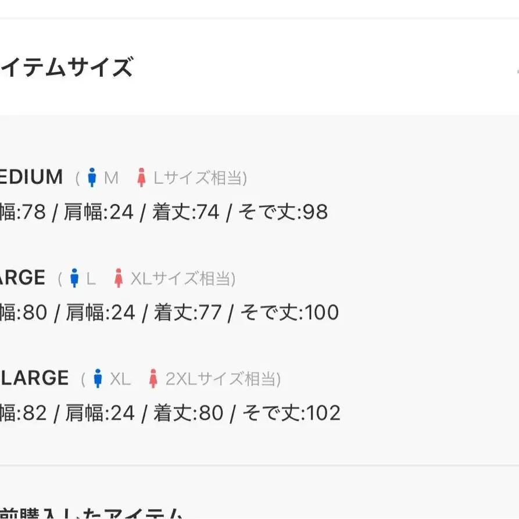Select the MEDIUM size heading

tap(31, 177)
